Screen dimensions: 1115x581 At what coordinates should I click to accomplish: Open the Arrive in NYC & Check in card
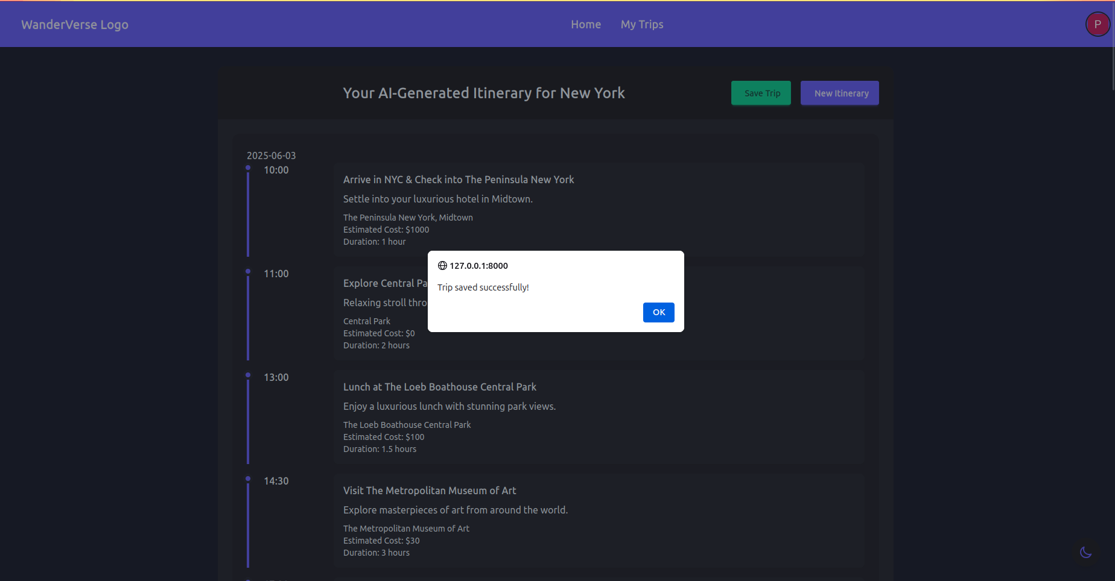pos(599,210)
